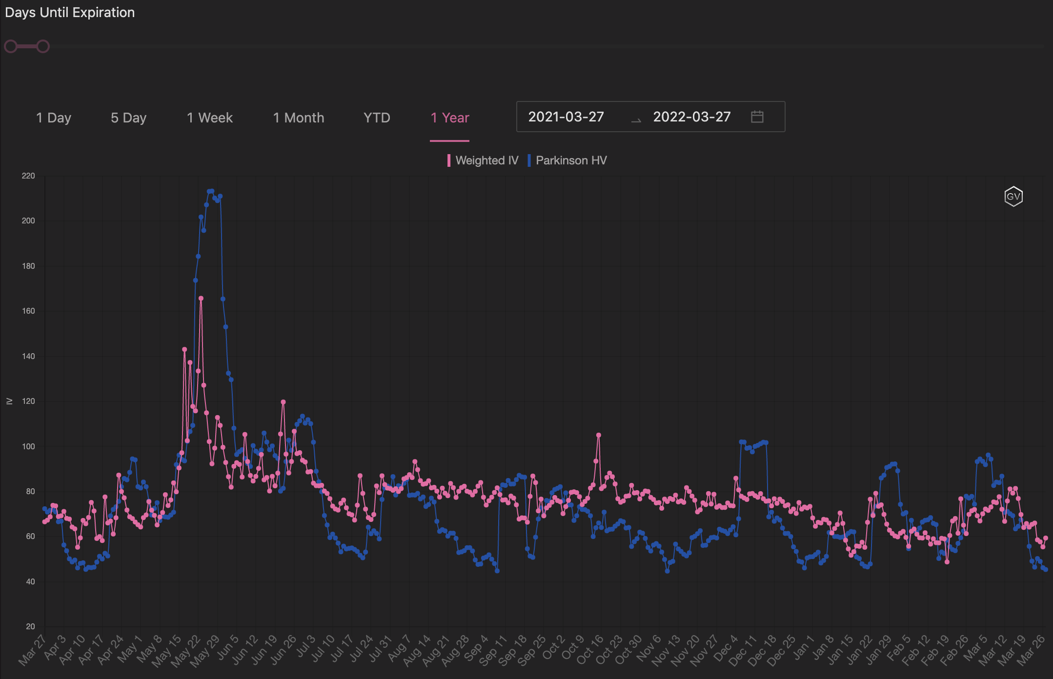Image resolution: width=1053 pixels, height=679 pixels.
Task: Toggle Parkinson HV legend series
Action: pyautogui.click(x=571, y=160)
